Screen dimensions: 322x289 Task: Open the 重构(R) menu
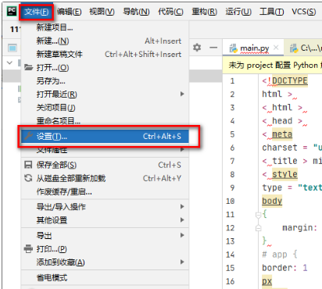[x=205, y=12]
